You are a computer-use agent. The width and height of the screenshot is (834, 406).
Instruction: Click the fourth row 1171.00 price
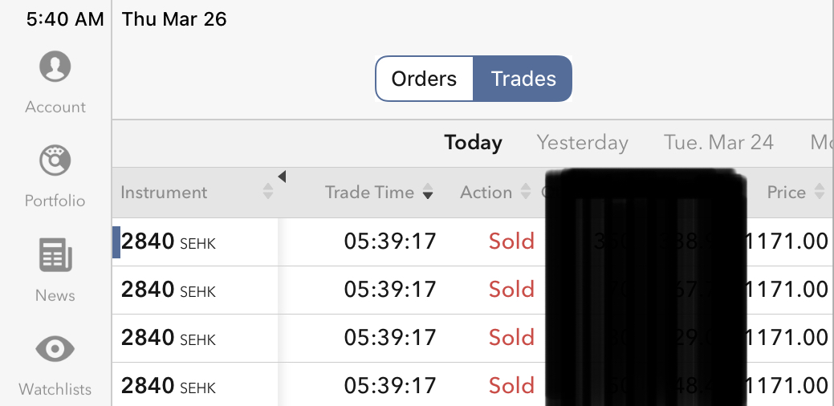pyautogui.click(x=788, y=386)
